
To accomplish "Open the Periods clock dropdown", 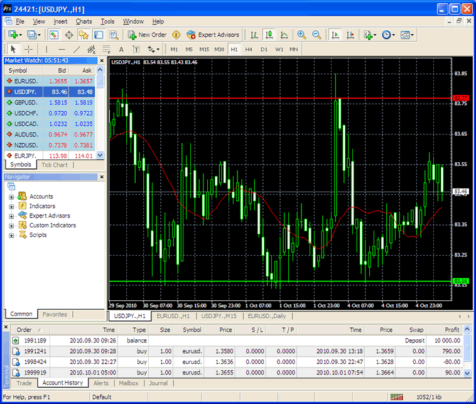I will (388, 35).
